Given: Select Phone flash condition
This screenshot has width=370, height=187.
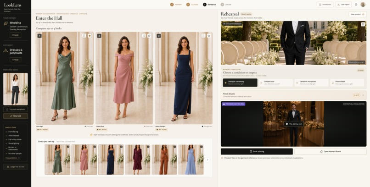Looking at the screenshot, I should click(347, 82).
